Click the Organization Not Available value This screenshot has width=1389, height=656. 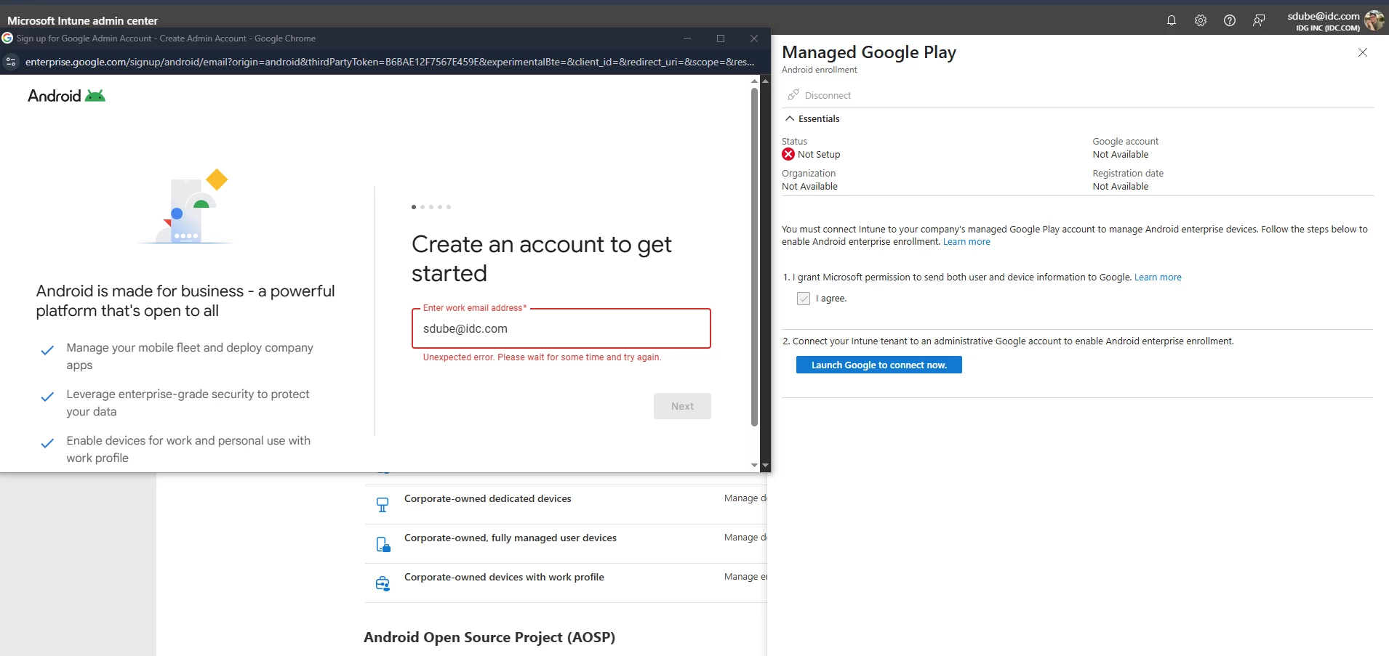point(809,187)
